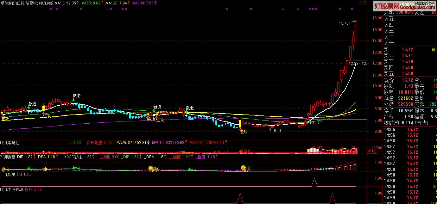Click the diamond icon at chart top-right

coord(360,3)
